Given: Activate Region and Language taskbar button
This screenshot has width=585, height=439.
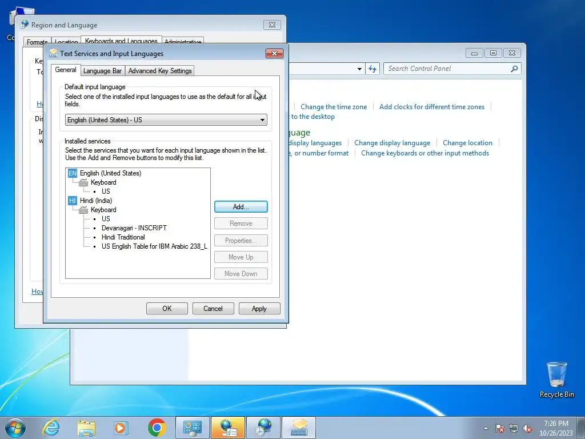Looking at the screenshot, I should point(228,428).
